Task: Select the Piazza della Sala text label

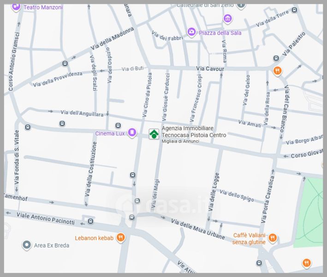Action: 220,33
